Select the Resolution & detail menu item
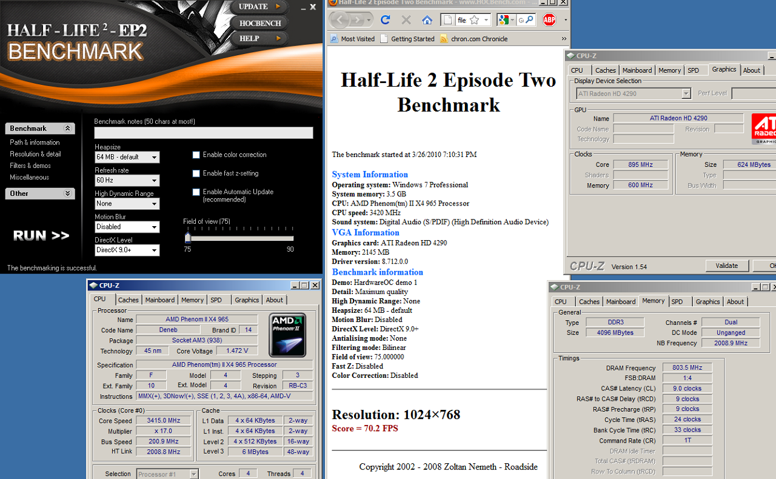The width and height of the screenshot is (776, 479). click(35, 154)
